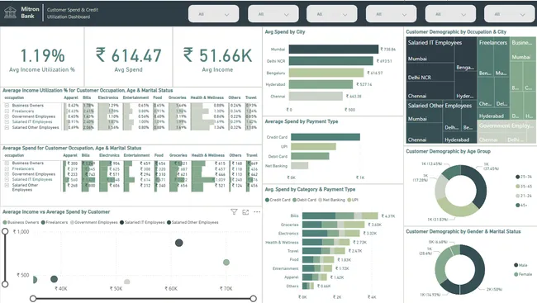Select 45+ legend in Age Group chart
537x303 pixels.
[x=522, y=205]
